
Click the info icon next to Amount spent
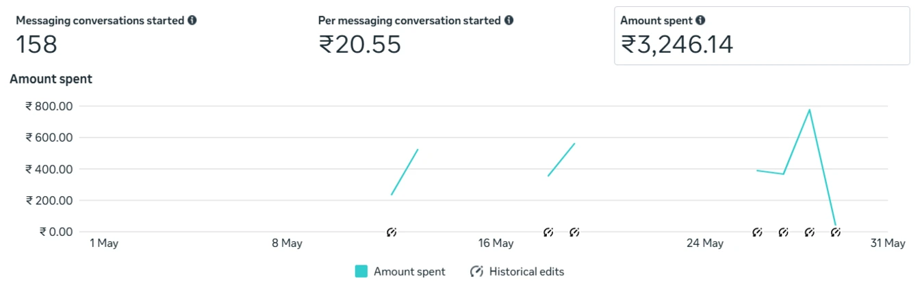pos(700,21)
